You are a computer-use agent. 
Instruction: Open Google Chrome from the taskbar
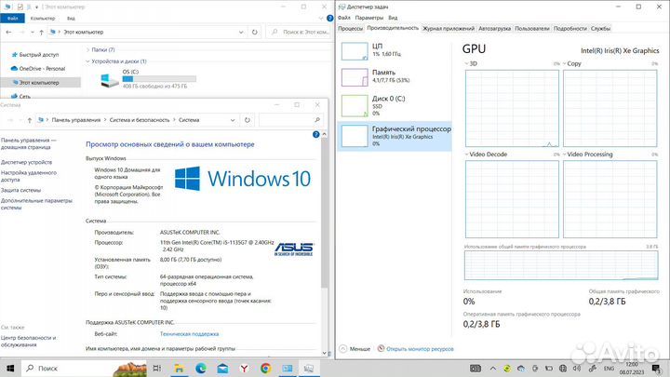click(x=266, y=368)
